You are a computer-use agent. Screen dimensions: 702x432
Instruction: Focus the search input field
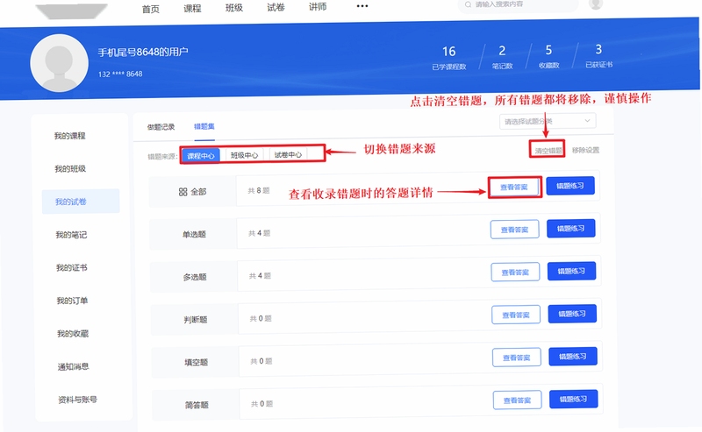pos(518,5)
